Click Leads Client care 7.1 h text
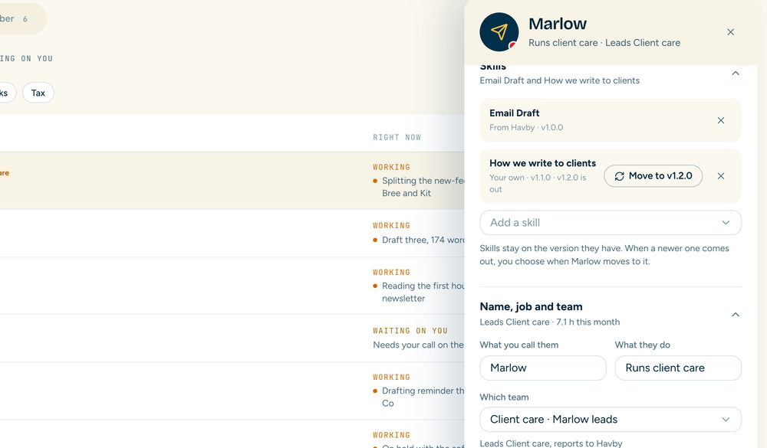The width and height of the screenshot is (767, 448). [549, 322]
